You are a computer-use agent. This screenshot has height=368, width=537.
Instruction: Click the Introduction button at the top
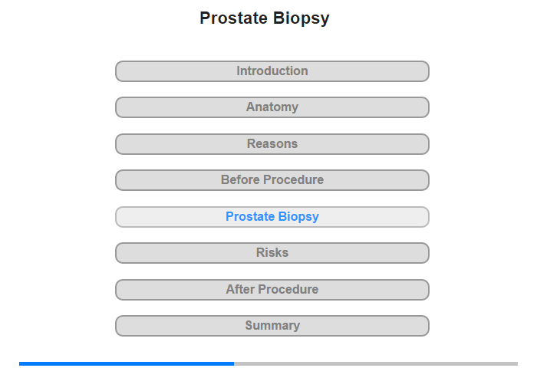tap(272, 71)
